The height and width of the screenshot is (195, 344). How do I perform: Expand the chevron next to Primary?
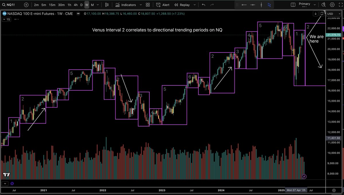(x=315, y=5)
